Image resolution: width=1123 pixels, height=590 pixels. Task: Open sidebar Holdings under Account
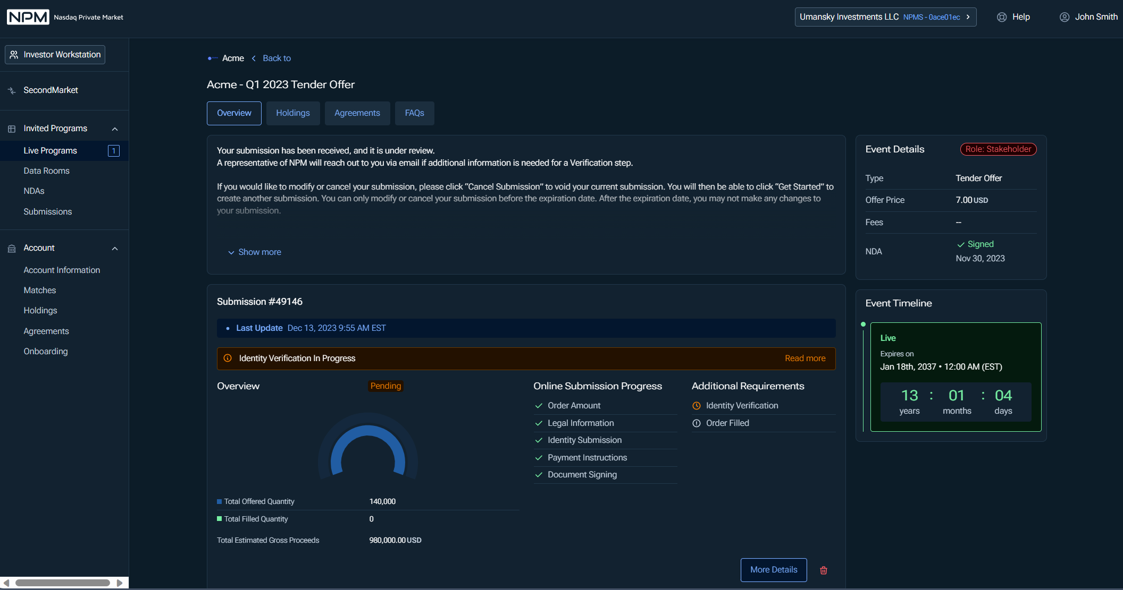click(x=40, y=311)
